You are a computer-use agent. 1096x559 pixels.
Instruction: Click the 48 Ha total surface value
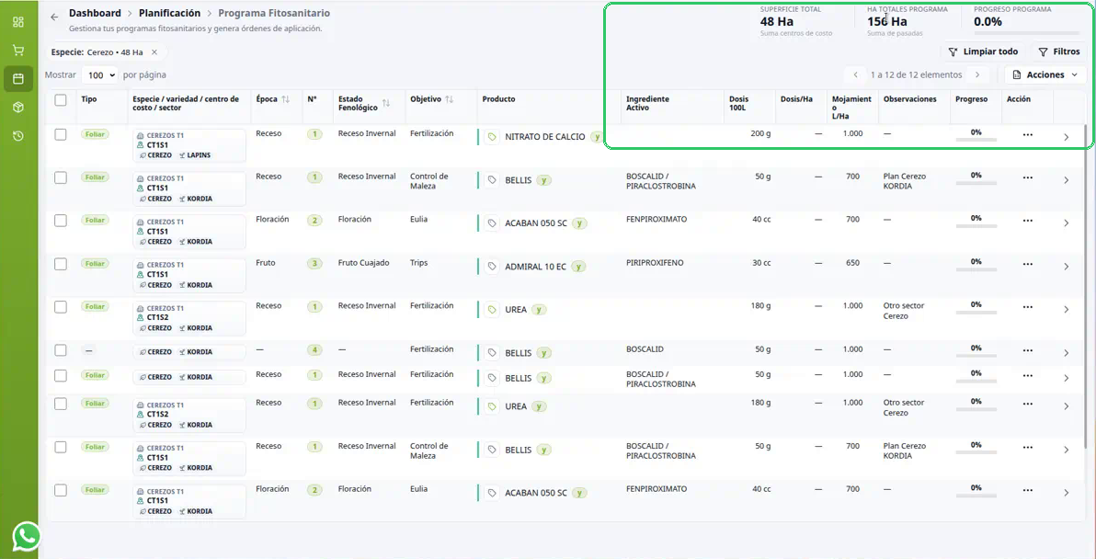point(777,22)
